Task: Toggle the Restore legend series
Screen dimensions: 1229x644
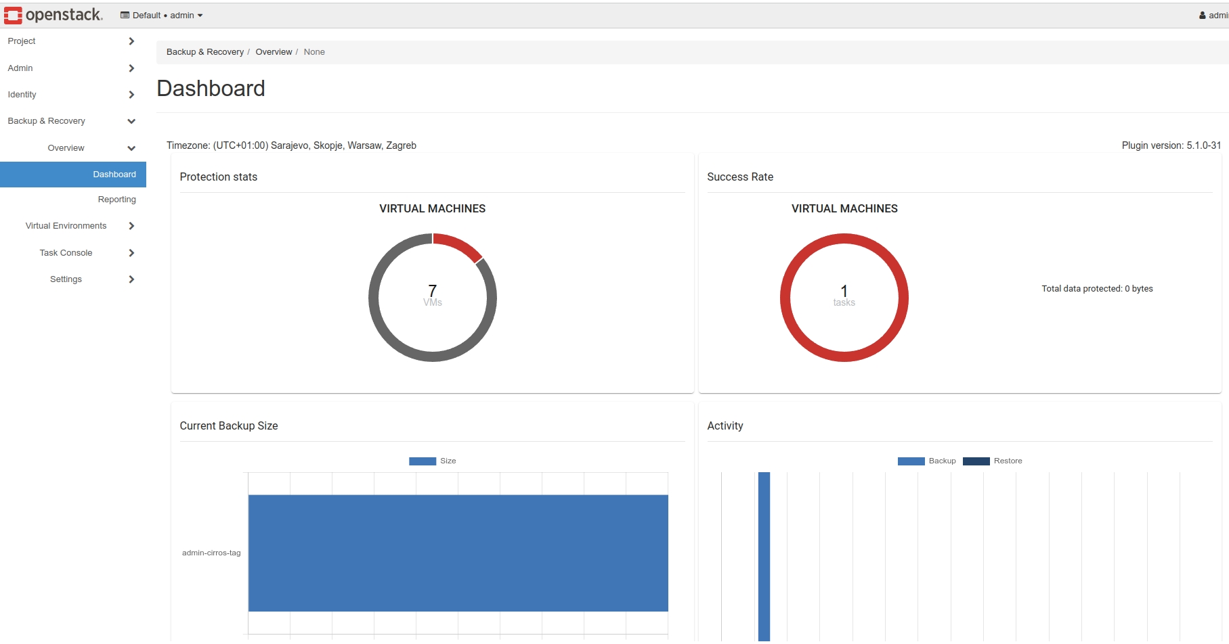Action: click(976, 461)
